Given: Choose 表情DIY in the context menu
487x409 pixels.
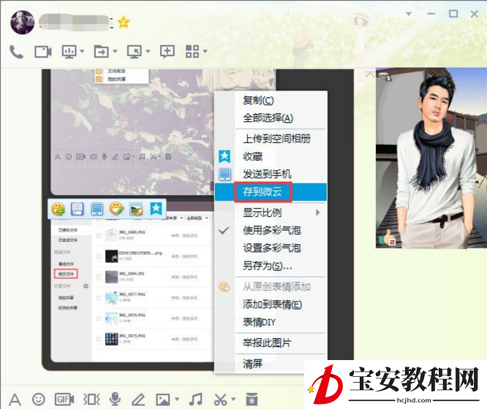Looking at the screenshot, I should point(260,322).
